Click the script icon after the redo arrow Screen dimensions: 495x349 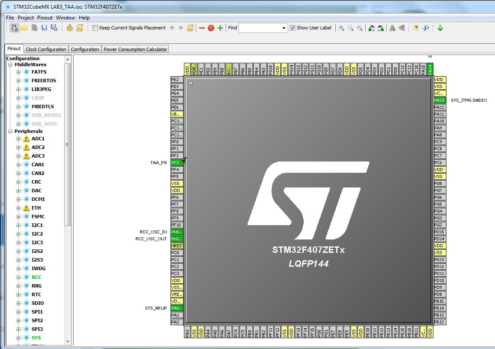pos(190,28)
